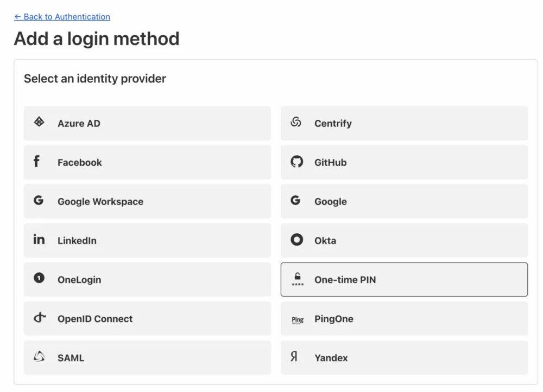Click the Yandex Я logo icon

pos(294,356)
